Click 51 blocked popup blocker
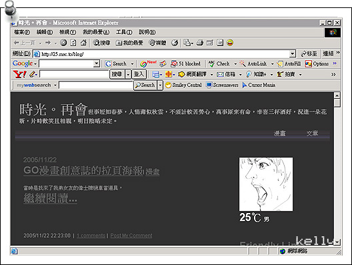The image size is (352, 265). click(185, 63)
